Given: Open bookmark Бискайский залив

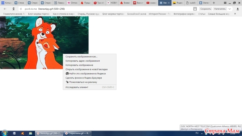Looking at the screenshot, I should [137, 14].
